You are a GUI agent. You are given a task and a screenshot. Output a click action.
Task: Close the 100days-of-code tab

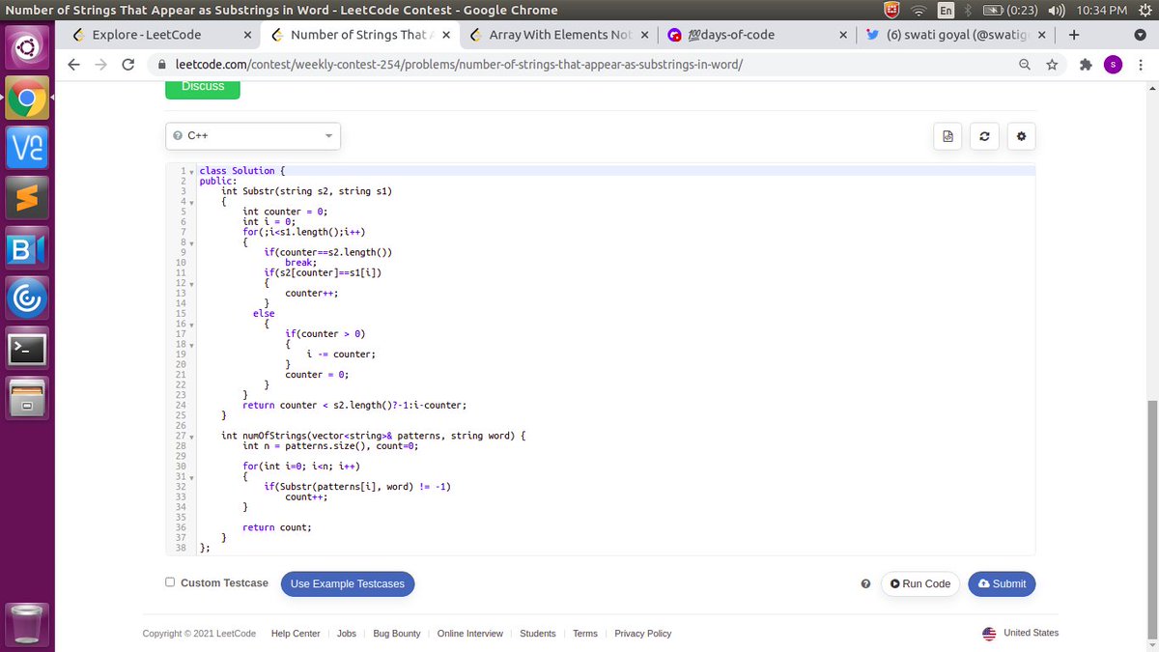(x=842, y=35)
